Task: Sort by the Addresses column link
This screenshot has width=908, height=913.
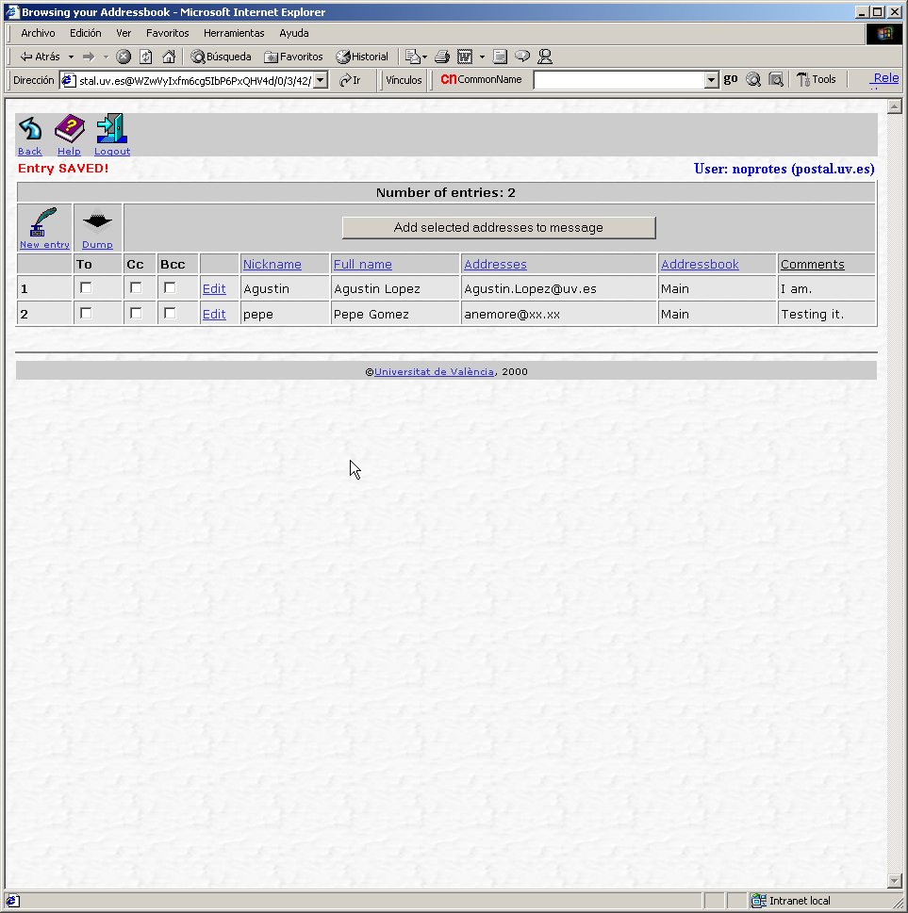Action: [495, 265]
